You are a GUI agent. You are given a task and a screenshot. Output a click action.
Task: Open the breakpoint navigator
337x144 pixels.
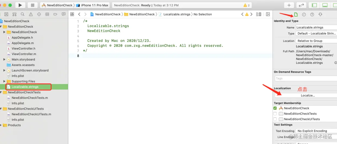click(55, 14)
